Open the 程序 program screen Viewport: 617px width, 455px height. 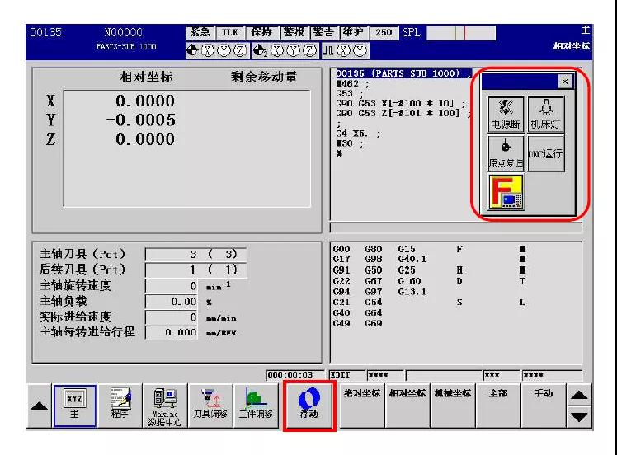coord(120,406)
